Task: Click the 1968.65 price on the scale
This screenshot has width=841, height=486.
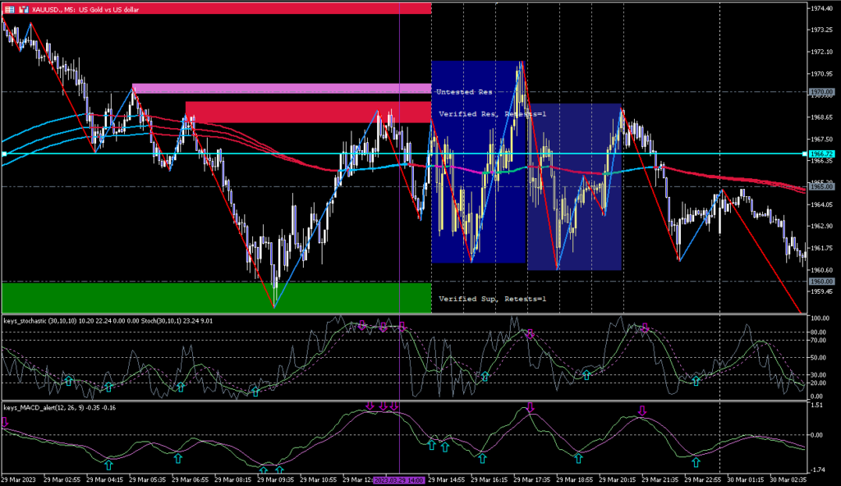Action: tap(821, 117)
